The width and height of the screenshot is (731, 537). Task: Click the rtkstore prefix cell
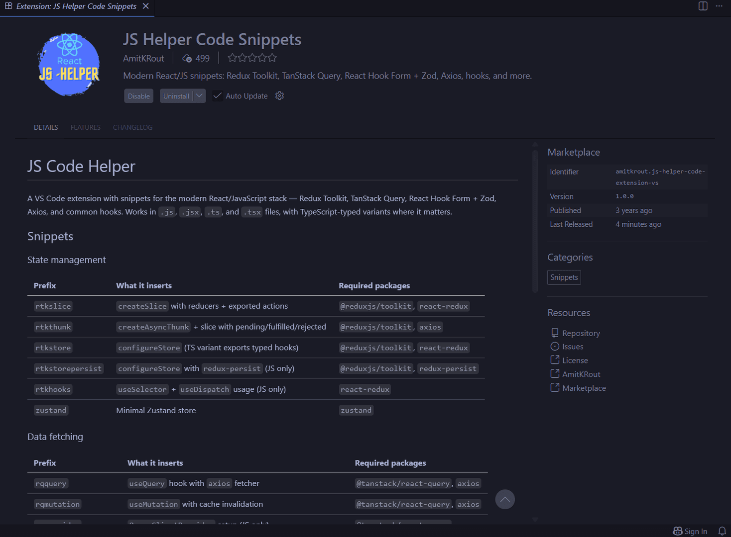point(53,348)
